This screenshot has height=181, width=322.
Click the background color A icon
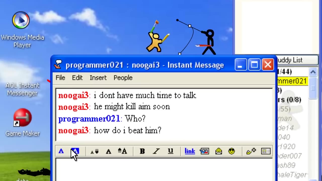click(x=75, y=151)
